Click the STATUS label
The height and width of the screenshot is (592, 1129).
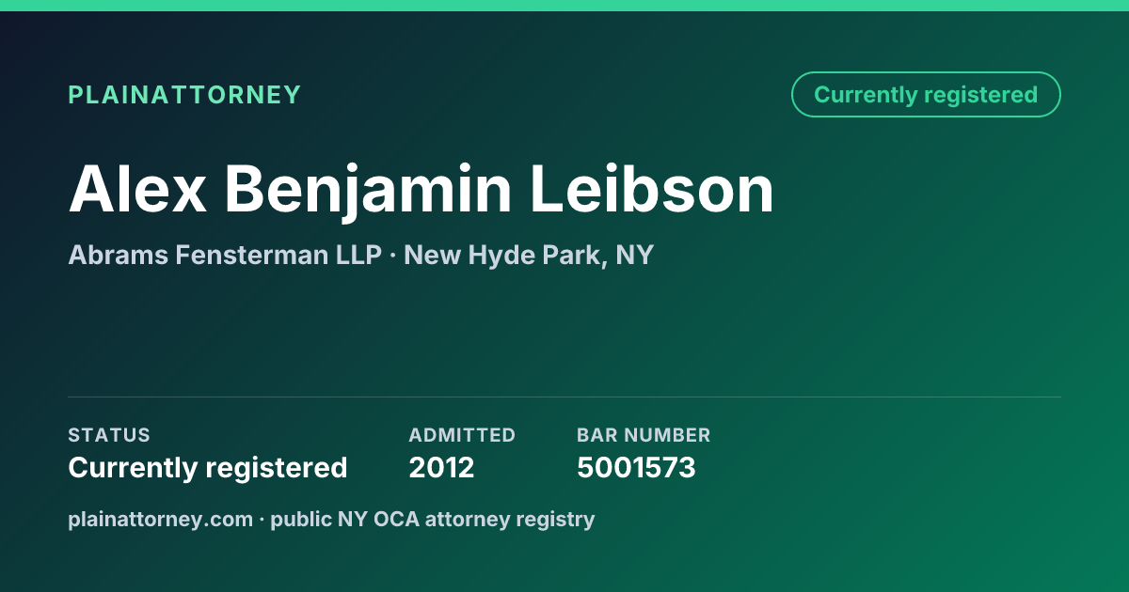pyautogui.click(x=109, y=435)
